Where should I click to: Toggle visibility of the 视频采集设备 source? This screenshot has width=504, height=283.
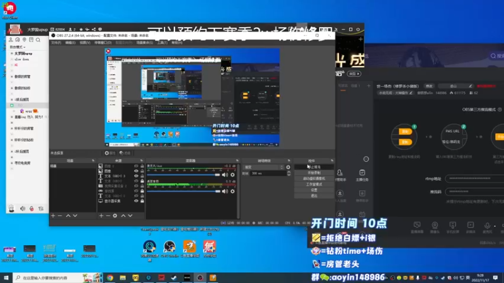click(x=136, y=186)
